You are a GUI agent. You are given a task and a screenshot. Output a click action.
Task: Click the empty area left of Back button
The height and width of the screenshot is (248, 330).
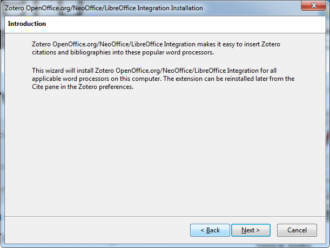click(x=97, y=230)
